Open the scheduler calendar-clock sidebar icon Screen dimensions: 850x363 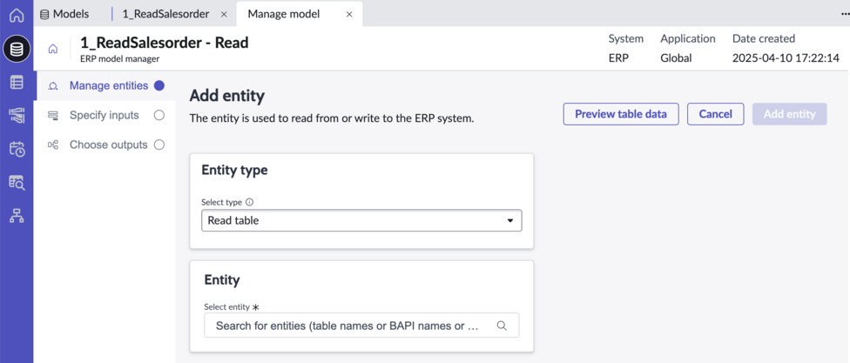click(x=17, y=149)
